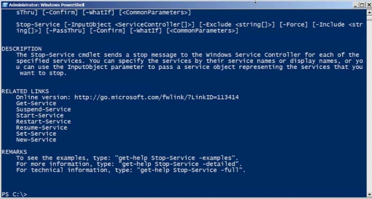Click the Get-Service related link text

coord(36,103)
